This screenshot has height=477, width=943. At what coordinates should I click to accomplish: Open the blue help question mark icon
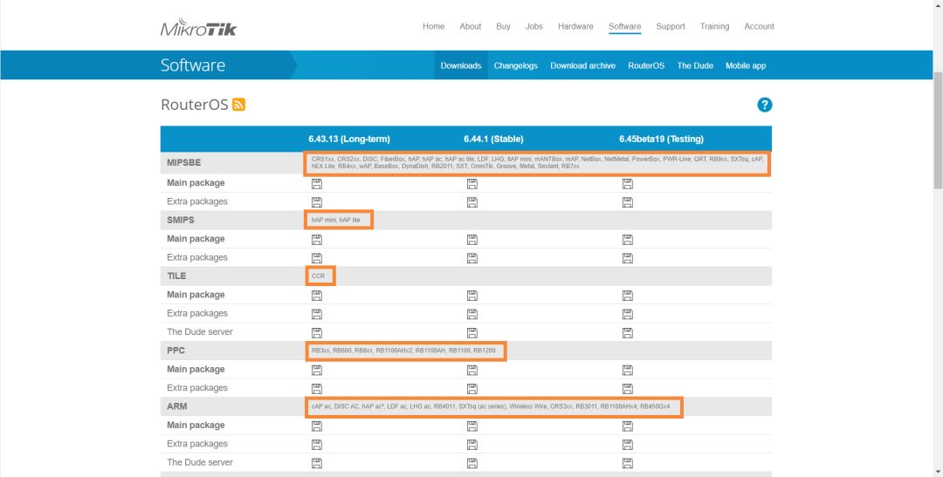(x=764, y=105)
